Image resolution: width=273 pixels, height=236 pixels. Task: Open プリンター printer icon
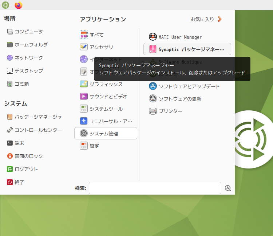pyautogui.click(x=153, y=111)
